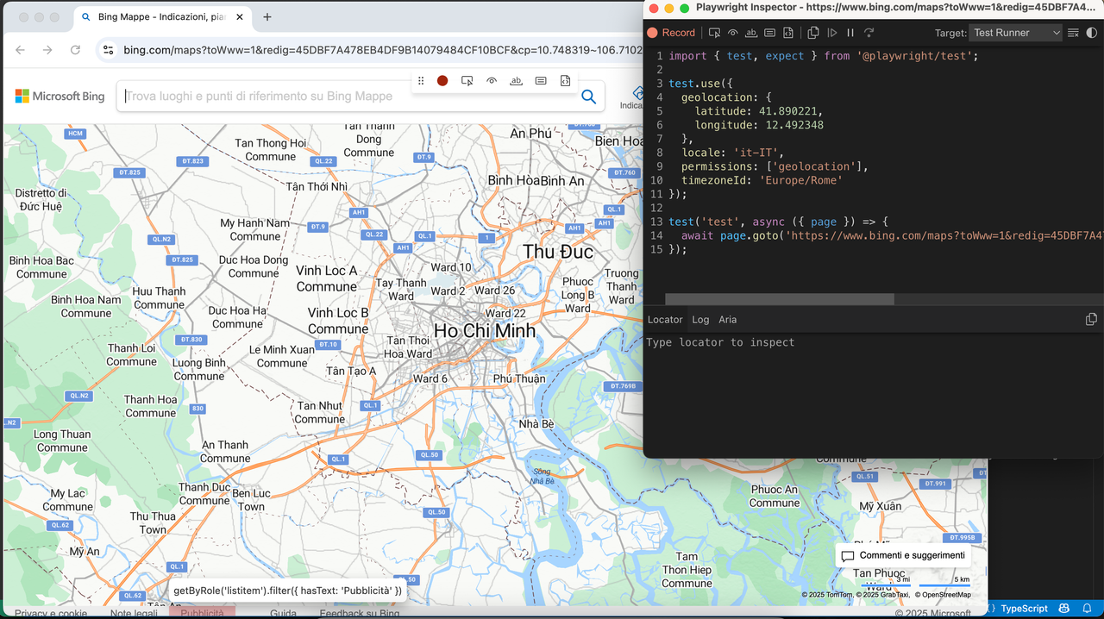Click the Inspector code horizontal scrollbar
The width and height of the screenshot is (1104, 619).
coord(780,299)
